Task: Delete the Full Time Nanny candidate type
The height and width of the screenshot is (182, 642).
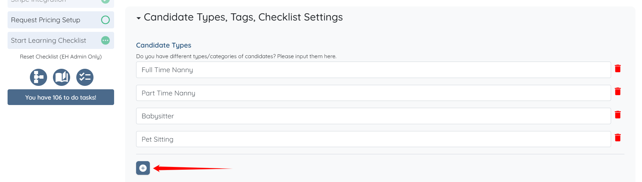Action: (618, 68)
